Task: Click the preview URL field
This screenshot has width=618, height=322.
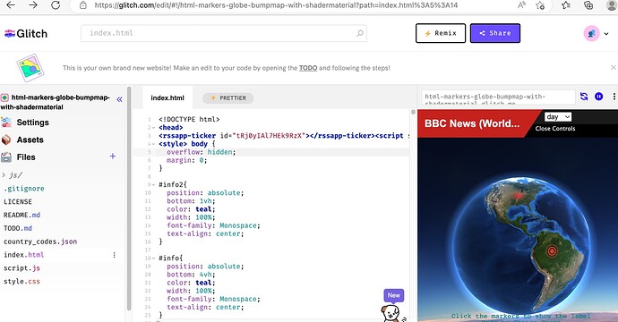Action: (x=498, y=97)
